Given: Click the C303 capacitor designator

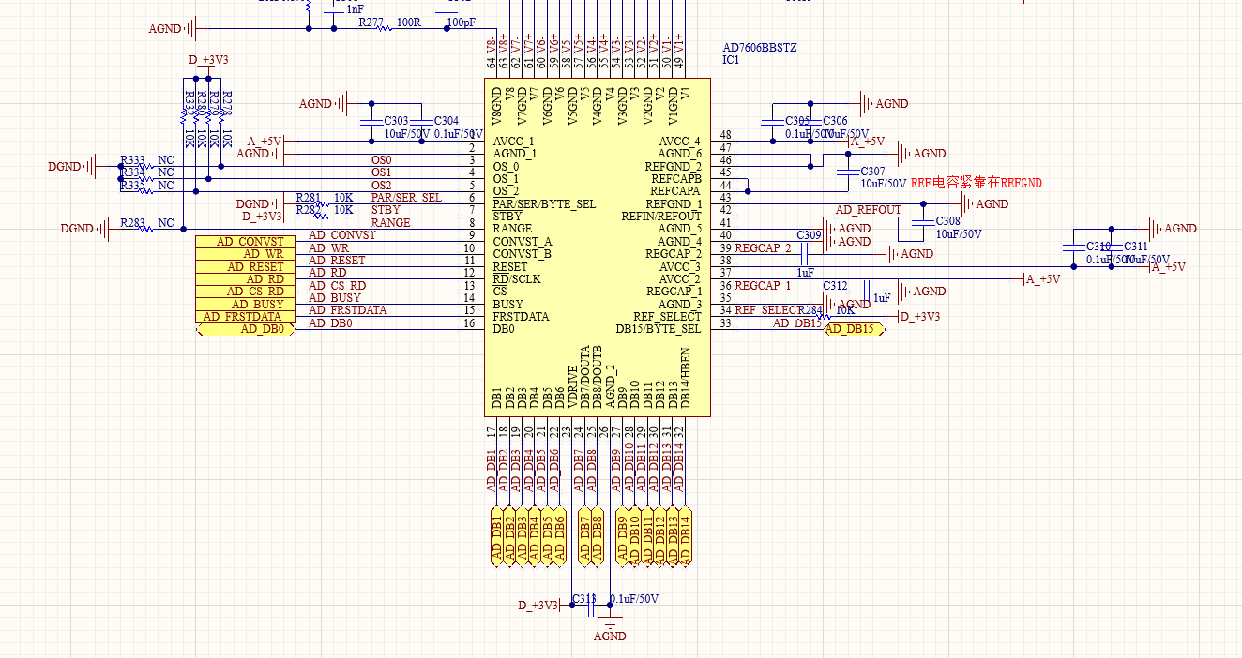Looking at the screenshot, I should click(x=396, y=121).
